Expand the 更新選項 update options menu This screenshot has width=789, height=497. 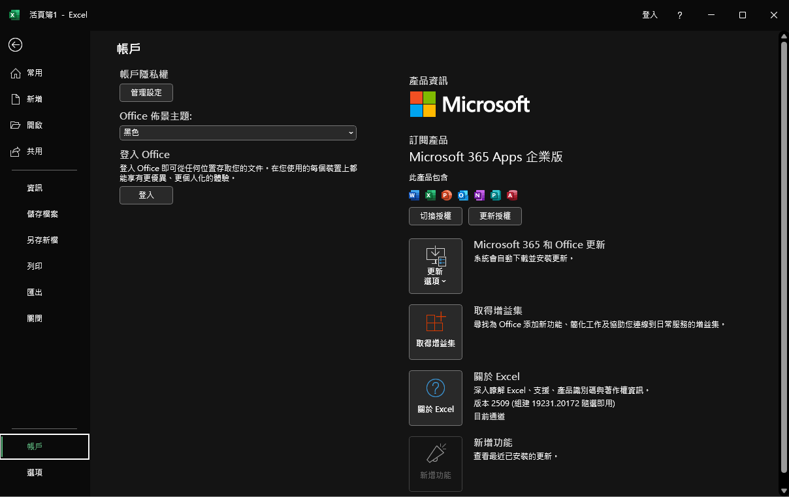(435, 266)
